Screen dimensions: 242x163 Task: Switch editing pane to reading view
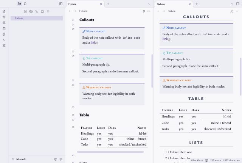click(143, 11)
